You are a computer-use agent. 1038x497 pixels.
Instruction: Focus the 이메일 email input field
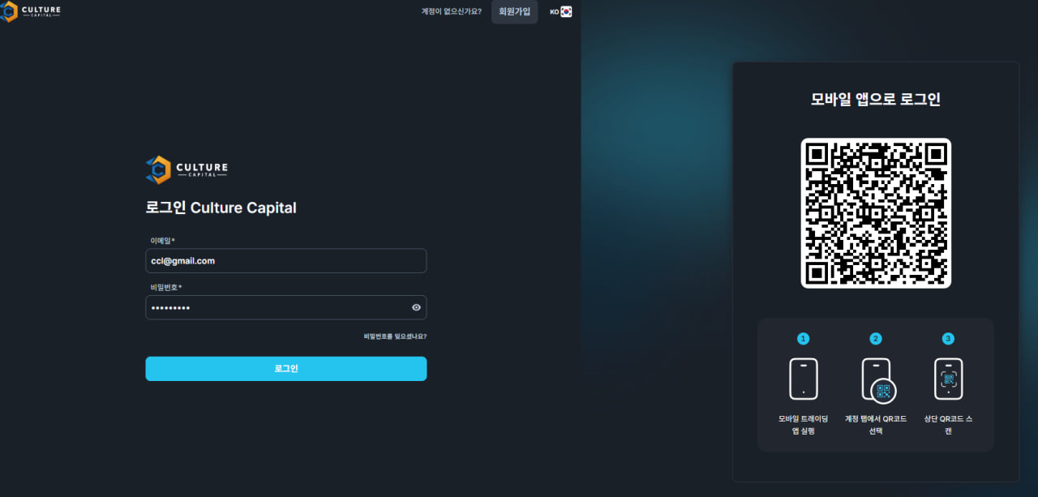tap(285, 260)
